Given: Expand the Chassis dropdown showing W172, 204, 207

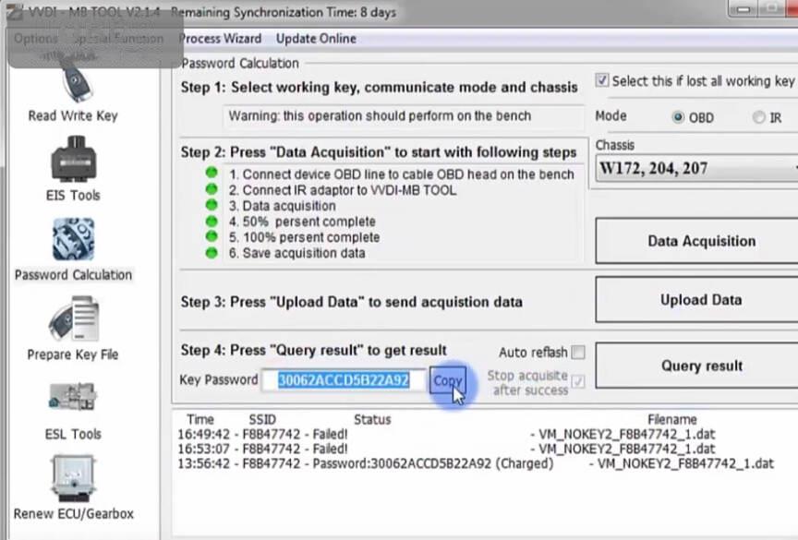Looking at the screenshot, I should coord(696,168).
